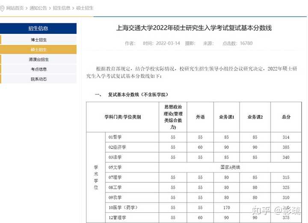Click the heading 复试基本分数线（不含医学院）
This screenshot has width=308, height=223.
click(138, 95)
